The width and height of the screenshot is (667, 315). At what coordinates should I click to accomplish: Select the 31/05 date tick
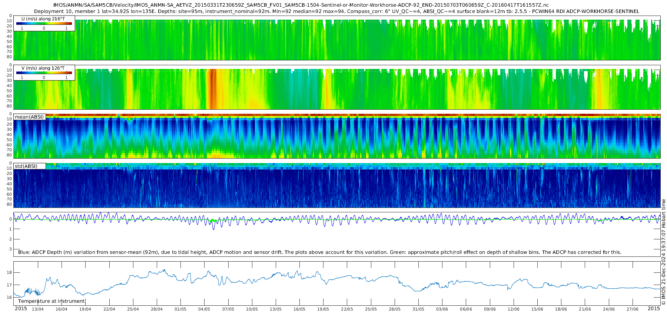click(418, 309)
